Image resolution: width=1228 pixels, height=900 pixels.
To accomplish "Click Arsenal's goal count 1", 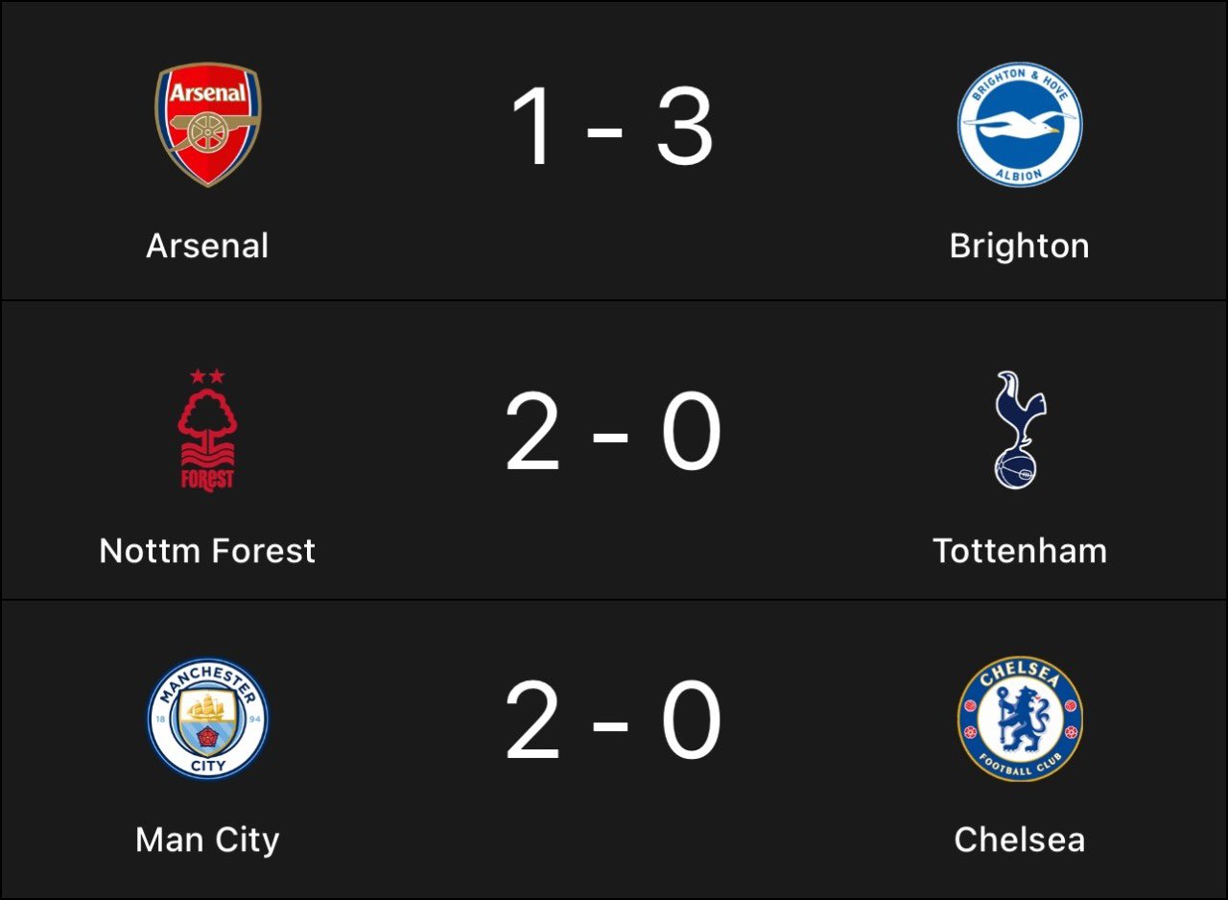I will [533, 127].
